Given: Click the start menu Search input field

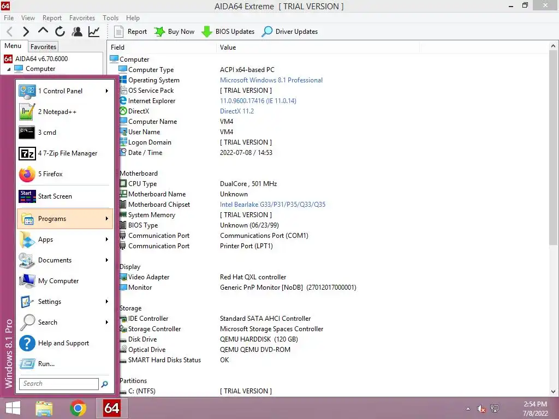Looking at the screenshot, I should pyautogui.click(x=59, y=384).
